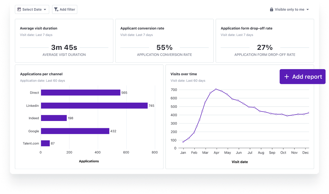This screenshot has width=329, height=194.
Task: Click the Linkedin bar in the chart
Action: pos(94,106)
